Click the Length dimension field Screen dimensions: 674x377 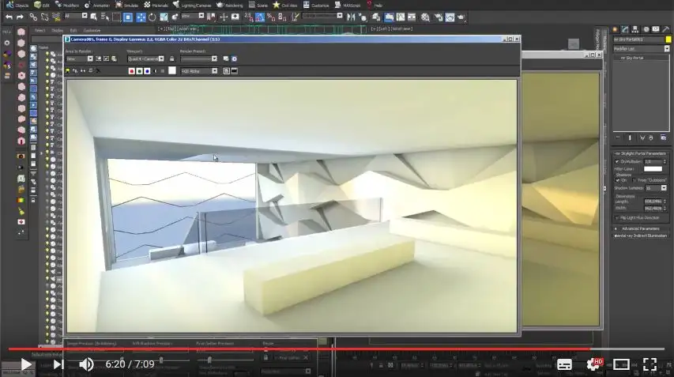pyautogui.click(x=653, y=202)
